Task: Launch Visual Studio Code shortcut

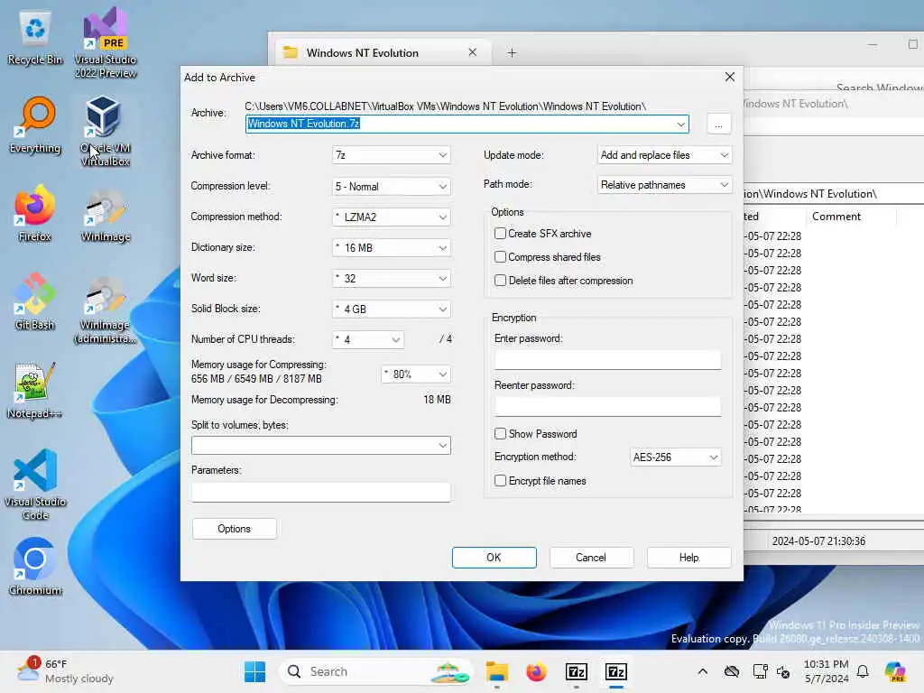Action: (35, 485)
